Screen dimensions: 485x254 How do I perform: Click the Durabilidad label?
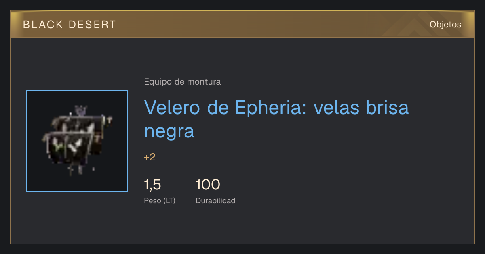coord(215,200)
